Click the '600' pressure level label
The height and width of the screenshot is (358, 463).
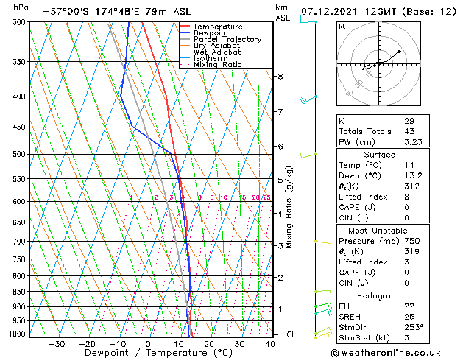pyautogui.click(x=21, y=201)
